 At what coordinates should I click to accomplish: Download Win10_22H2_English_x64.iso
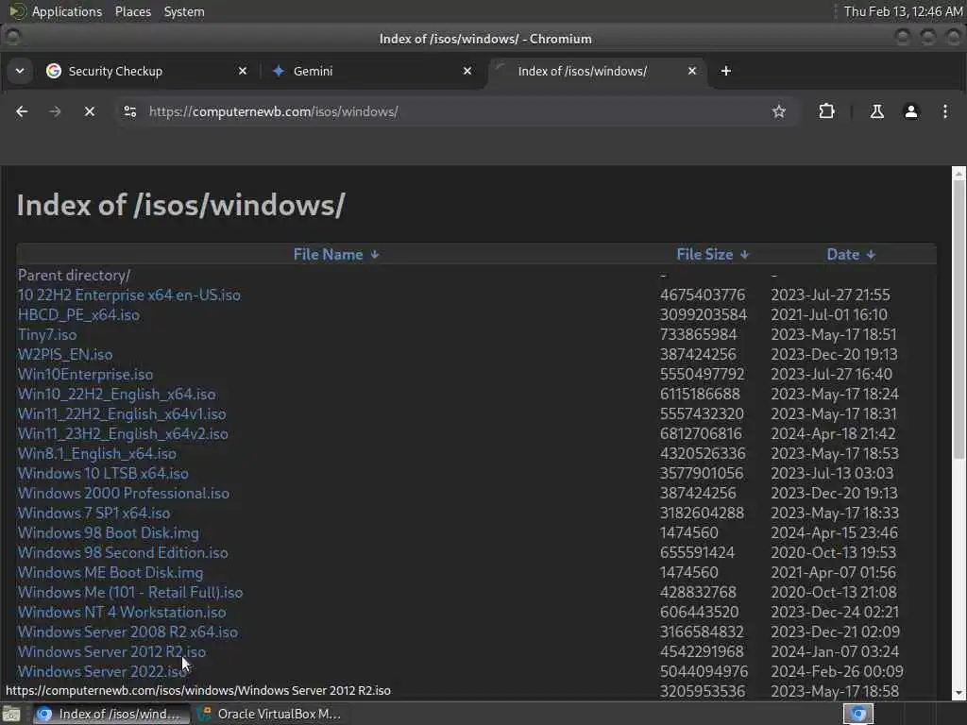click(116, 394)
